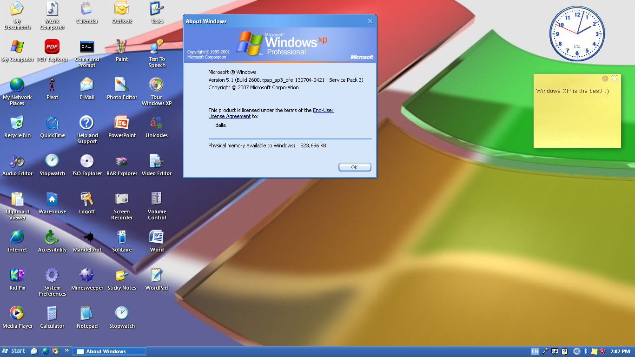The height and width of the screenshot is (357, 635).
Task: Select the Unicodes desktop icon
Action: pos(157,127)
